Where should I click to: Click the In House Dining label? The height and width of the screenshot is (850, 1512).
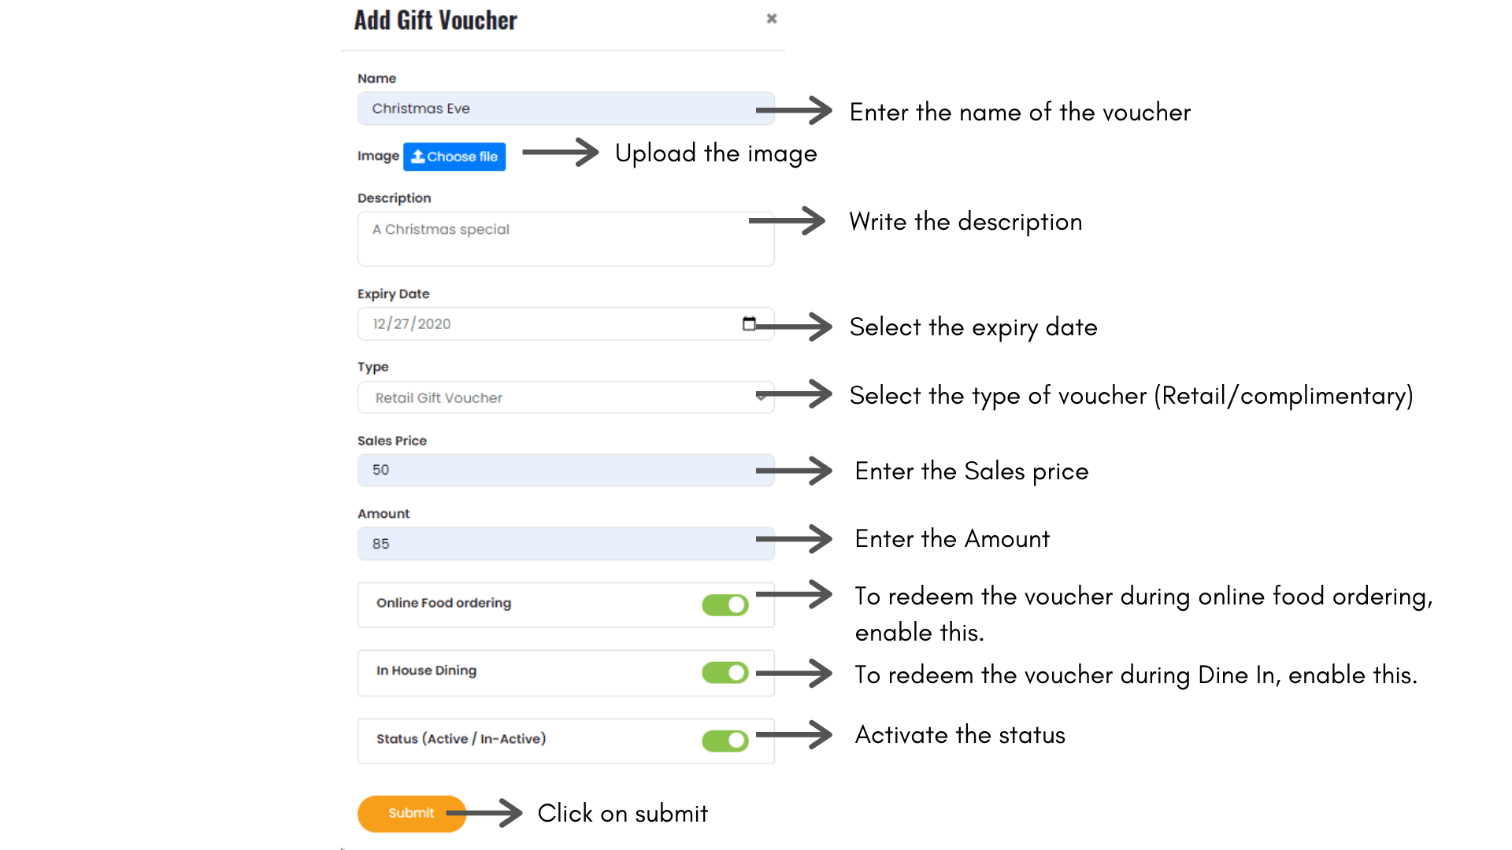tap(426, 671)
